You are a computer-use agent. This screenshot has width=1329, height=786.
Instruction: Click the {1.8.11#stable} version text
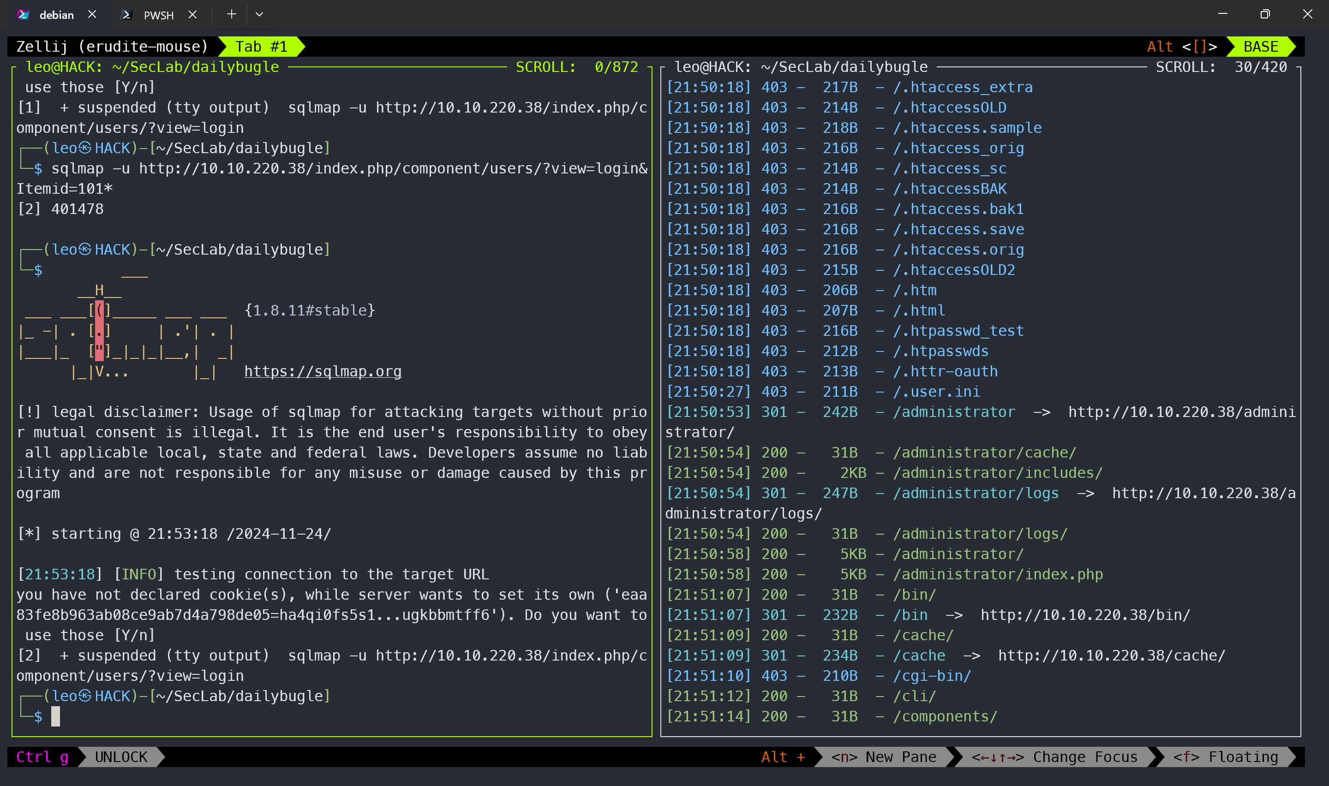click(x=310, y=310)
